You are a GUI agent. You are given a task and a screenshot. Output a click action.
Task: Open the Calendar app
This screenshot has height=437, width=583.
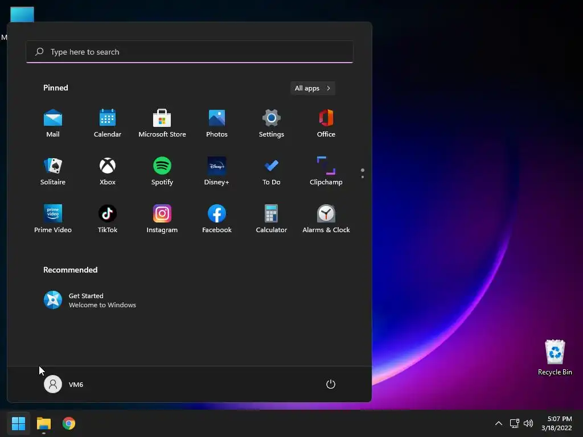tap(108, 123)
